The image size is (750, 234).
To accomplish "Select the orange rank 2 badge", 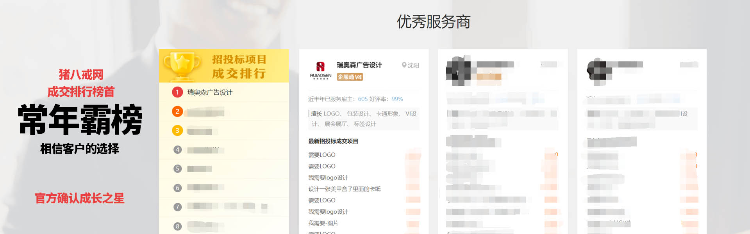I will [x=177, y=112].
